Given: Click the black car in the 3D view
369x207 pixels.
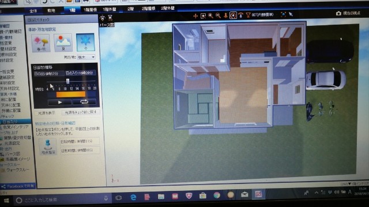Looking at the screenshot, I should pyautogui.click(x=330, y=51).
